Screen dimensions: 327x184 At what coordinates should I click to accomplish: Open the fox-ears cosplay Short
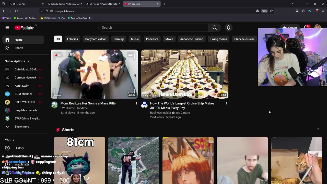(x=188, y=160)
